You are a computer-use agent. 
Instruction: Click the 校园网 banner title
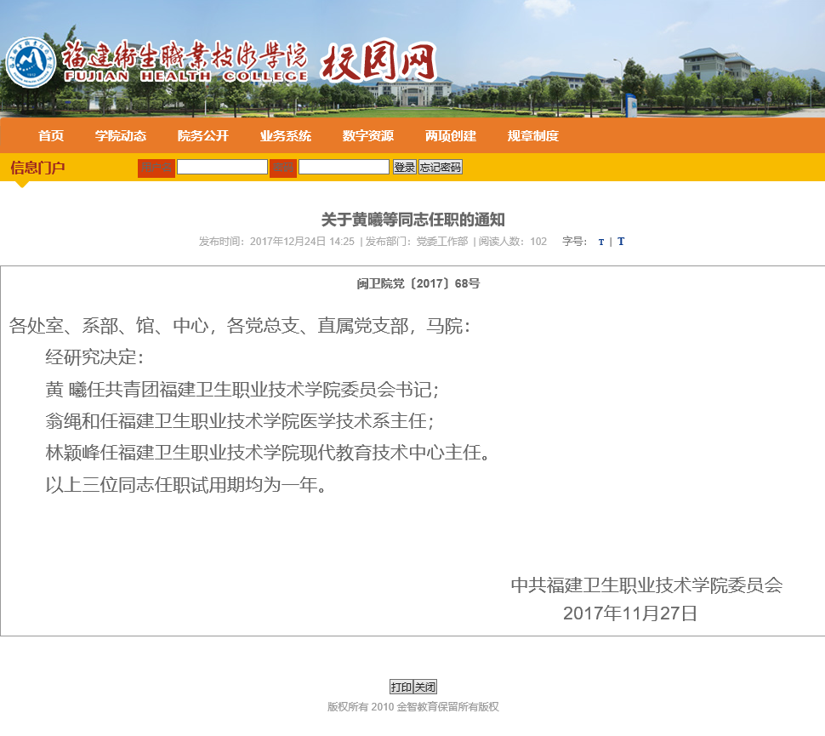[378, 63]
